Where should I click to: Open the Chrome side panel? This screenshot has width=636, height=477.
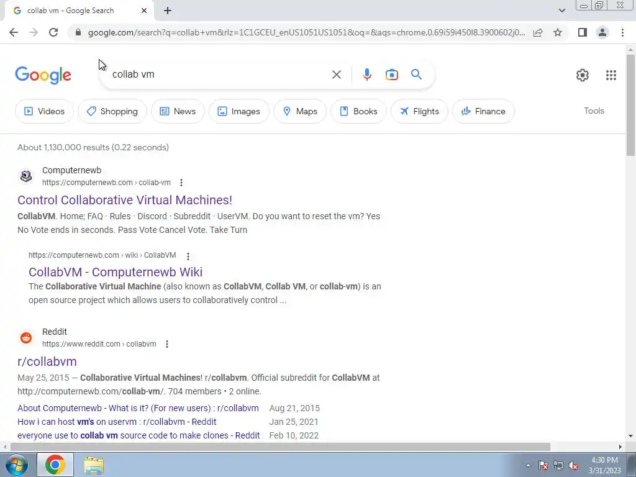click(x=583, y=32)
